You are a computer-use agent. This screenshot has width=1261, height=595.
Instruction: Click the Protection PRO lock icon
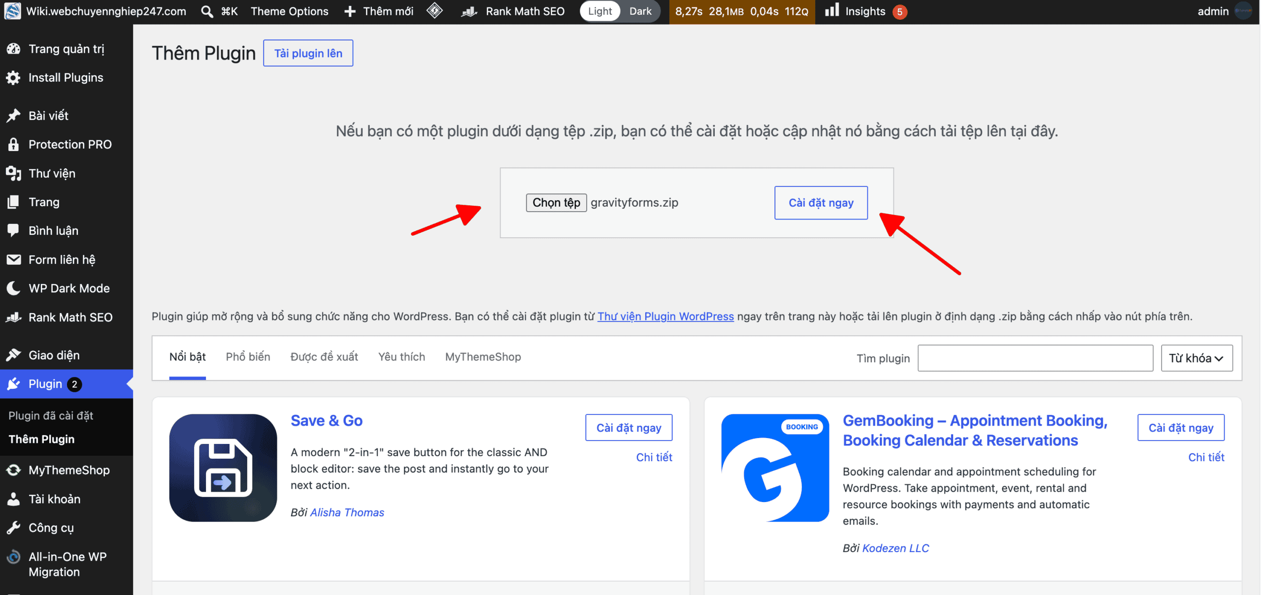[13, 144]
